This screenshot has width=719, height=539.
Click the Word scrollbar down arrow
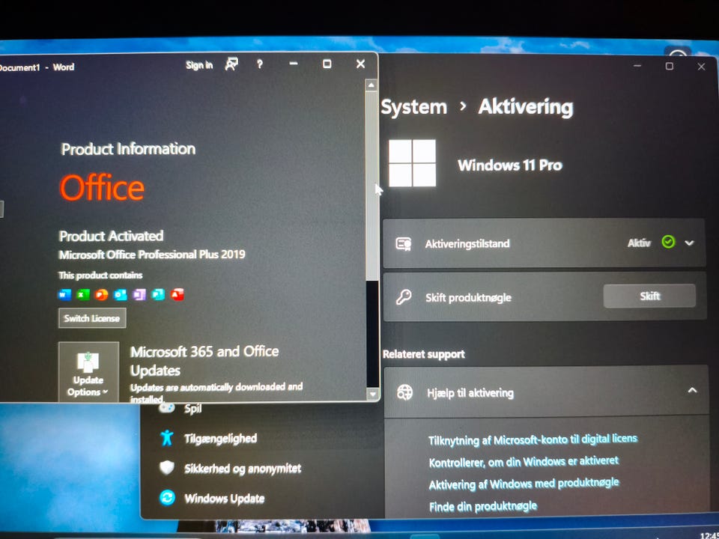click(x=372, y=394)
